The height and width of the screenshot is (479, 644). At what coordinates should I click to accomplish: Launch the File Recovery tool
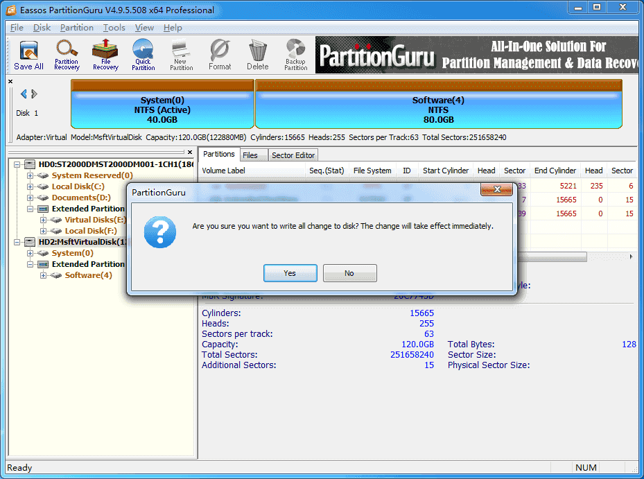click(x=105, y=55)
